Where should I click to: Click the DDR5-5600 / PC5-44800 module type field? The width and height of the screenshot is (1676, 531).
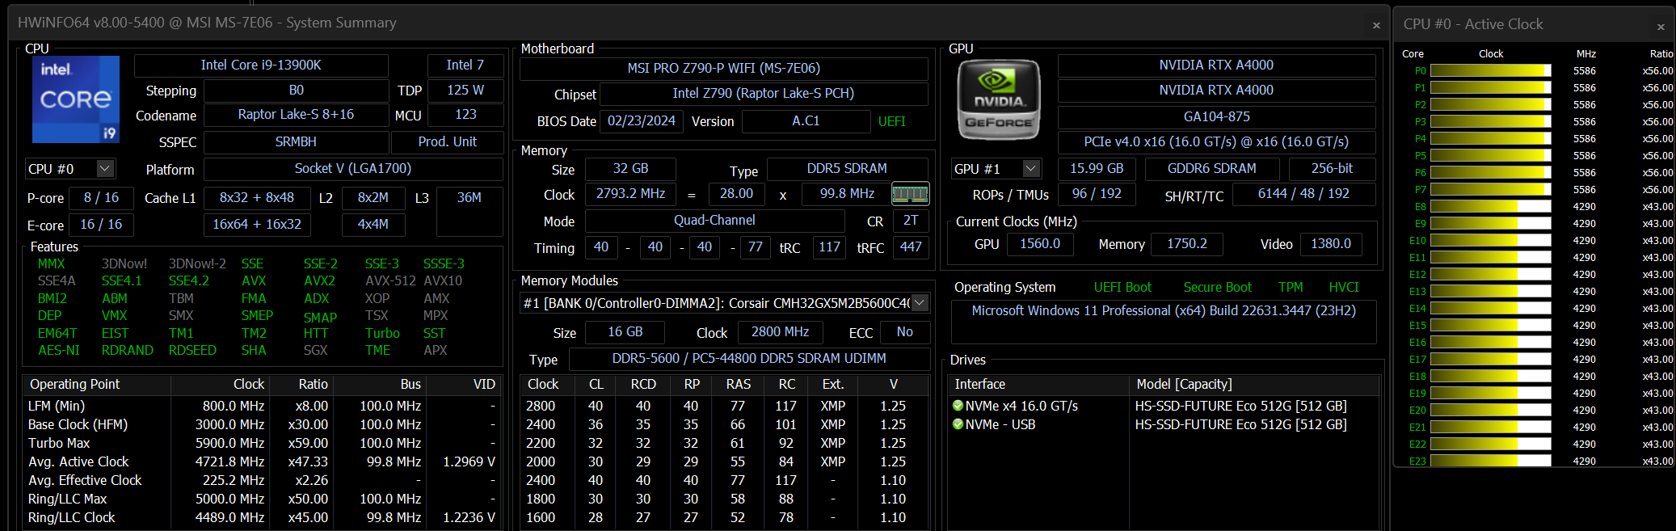click(x=749, y=359)
